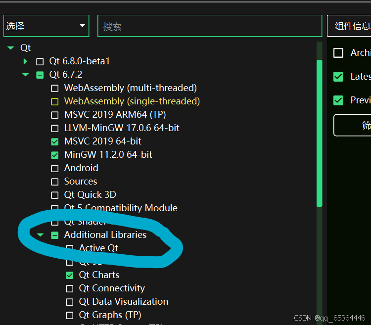Image resolution: width=371 pixels, height=325 pixels.
Task: Uncheck MinGW 11.2.0 64-bit
Action: pyautogui.click(x=54, y=155)
